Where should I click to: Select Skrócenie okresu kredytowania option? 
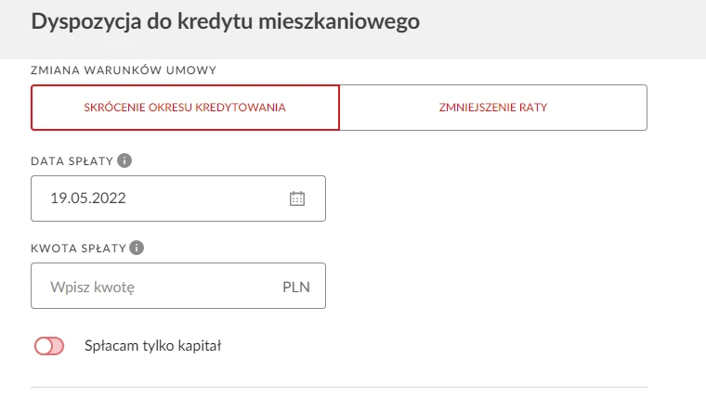(x=185, y=108)
